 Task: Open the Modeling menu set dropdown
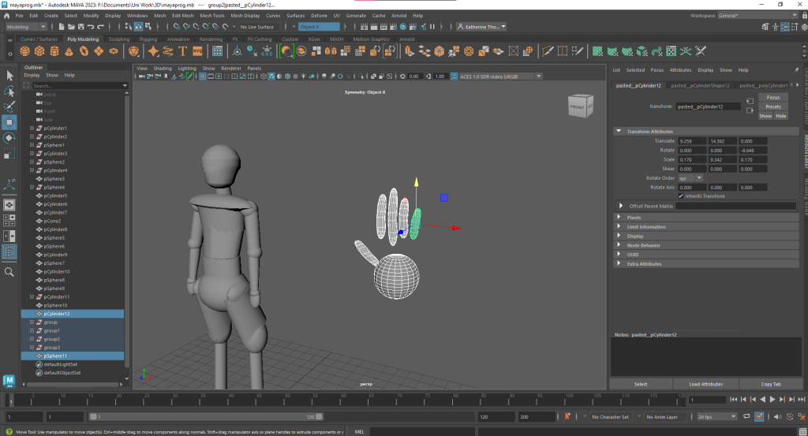(x=26, y=27)
